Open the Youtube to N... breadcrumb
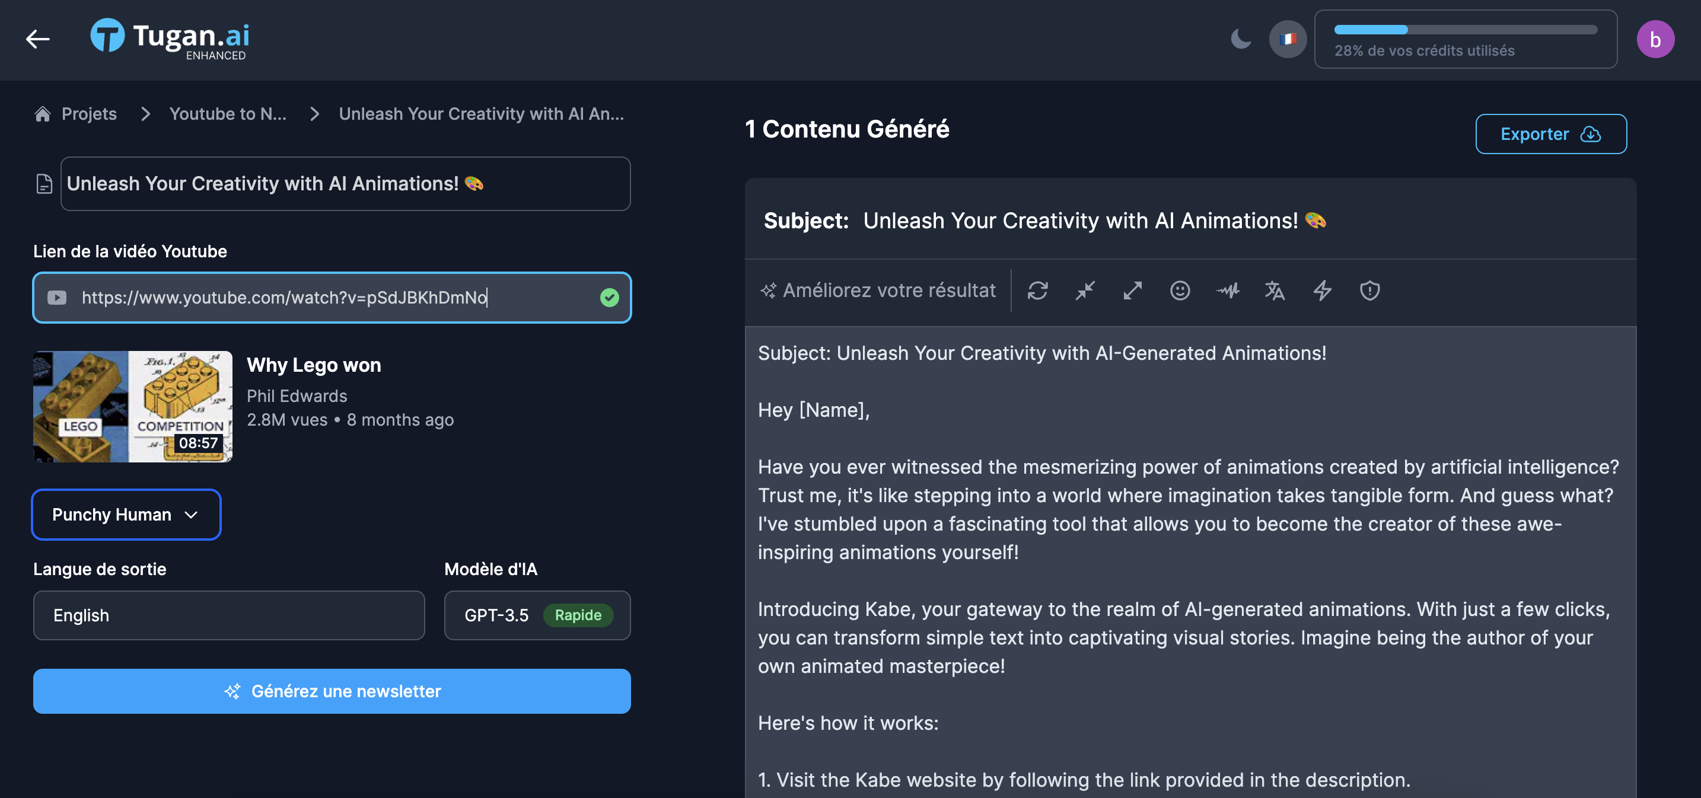The height and width of the screenshot is (798, 1701). click(228, 113)
